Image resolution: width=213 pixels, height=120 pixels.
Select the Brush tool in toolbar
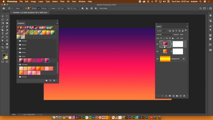pyautogui.click(x=3, y=27)
